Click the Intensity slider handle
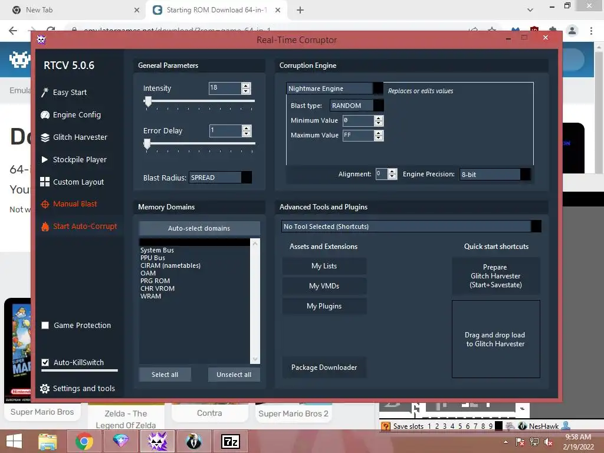Viewport: 604px width, 453px height. 147,101
